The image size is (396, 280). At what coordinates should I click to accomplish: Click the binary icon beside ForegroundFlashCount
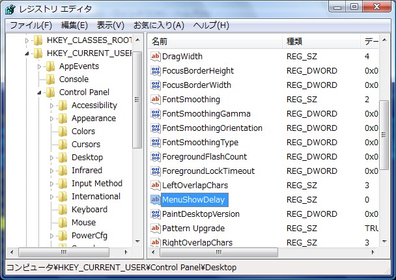point(155,157)
